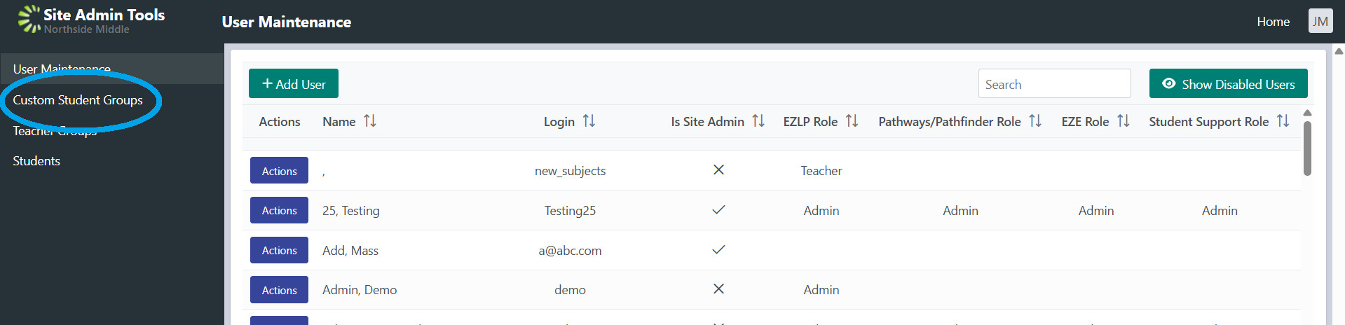Open Actions for 25, Testing row
The height and width of the screenshot is (325, 1345).
[279, 210]
